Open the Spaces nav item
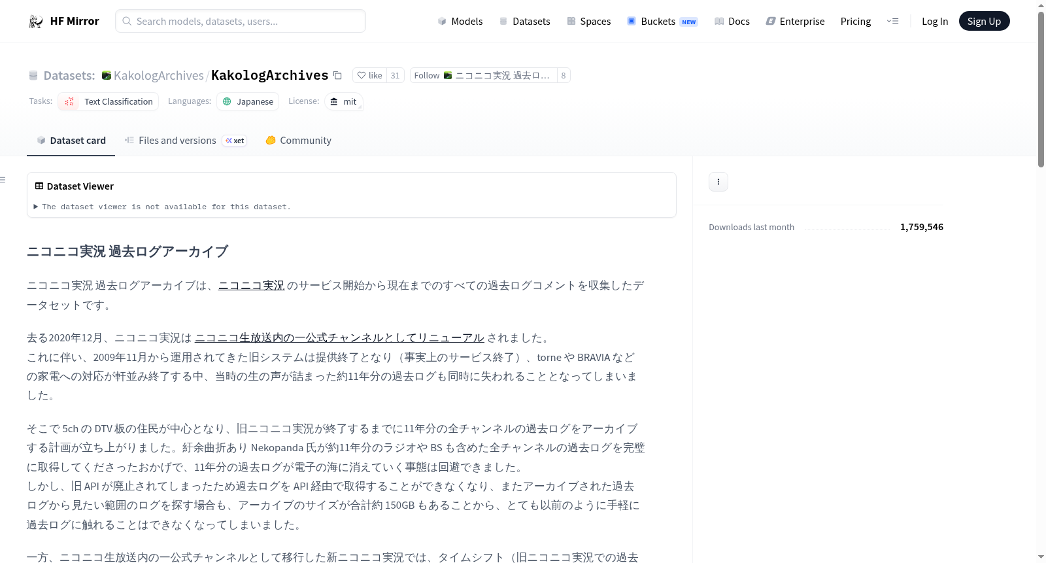This screenshot has height=563, width=1046. [588, 22]
